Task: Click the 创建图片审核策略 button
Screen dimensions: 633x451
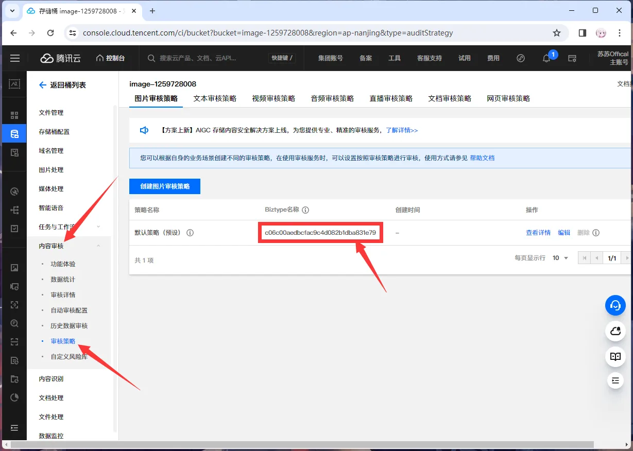Action: (x=165, y=186)
